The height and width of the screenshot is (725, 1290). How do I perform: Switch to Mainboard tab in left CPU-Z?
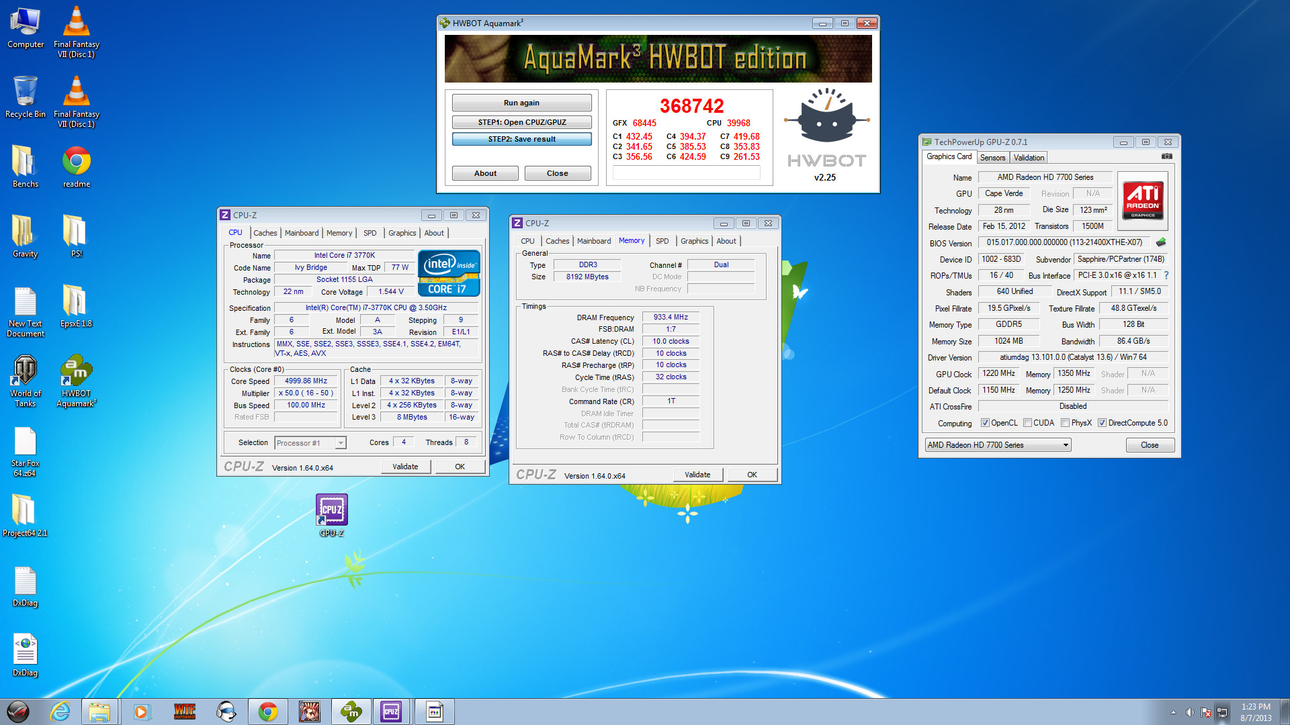(x=302, y=233)
